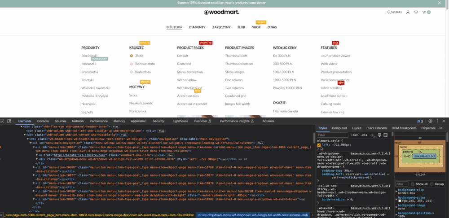Activate DevTools inspect element picker
Viewport: 449px width, 218px height.
(3, 121)
